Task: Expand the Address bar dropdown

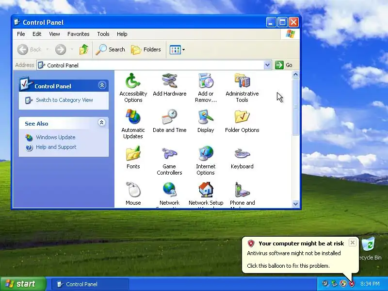Action: [267, 65]
